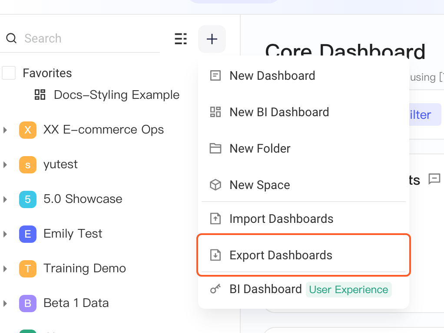Select the 5.0 Showcase space name
This screenshot has width=444, height=333.
tap(83, 199)
